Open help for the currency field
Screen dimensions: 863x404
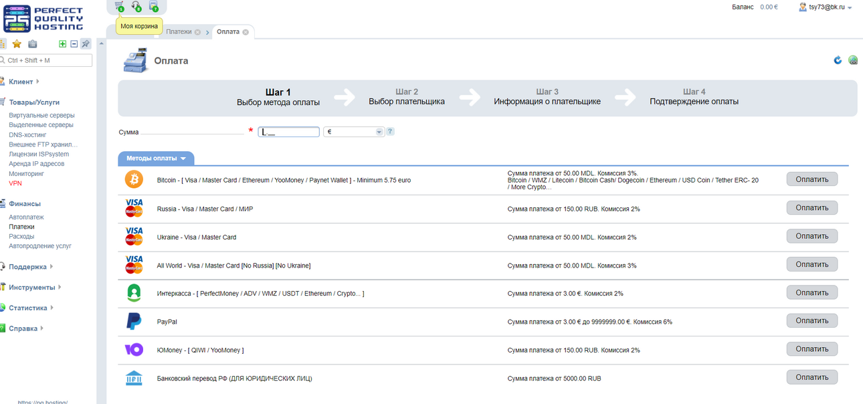[390, 132]
